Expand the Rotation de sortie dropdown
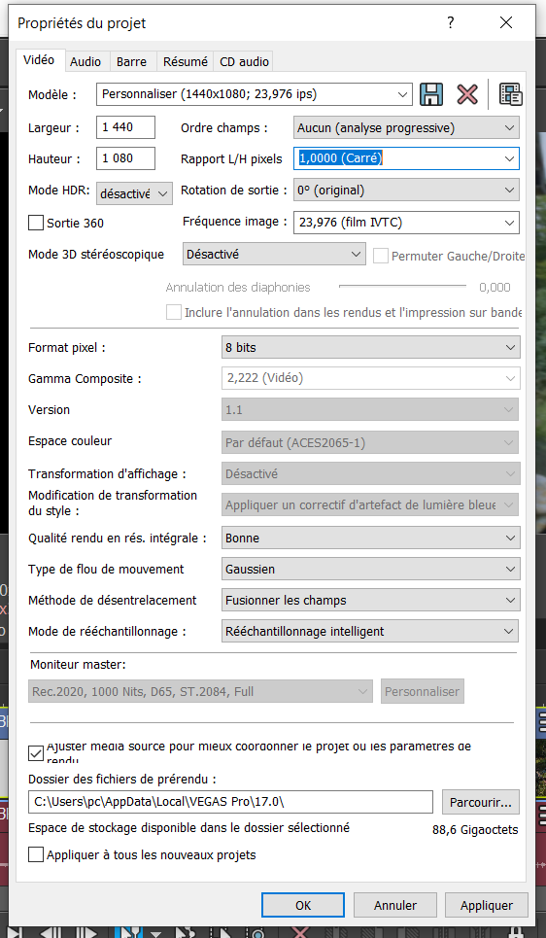This screenshot has height=938, width=546. [406, 191]
